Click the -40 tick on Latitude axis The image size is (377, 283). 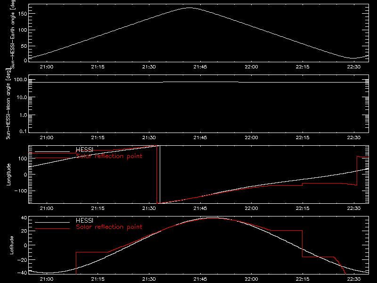[22, 273]
